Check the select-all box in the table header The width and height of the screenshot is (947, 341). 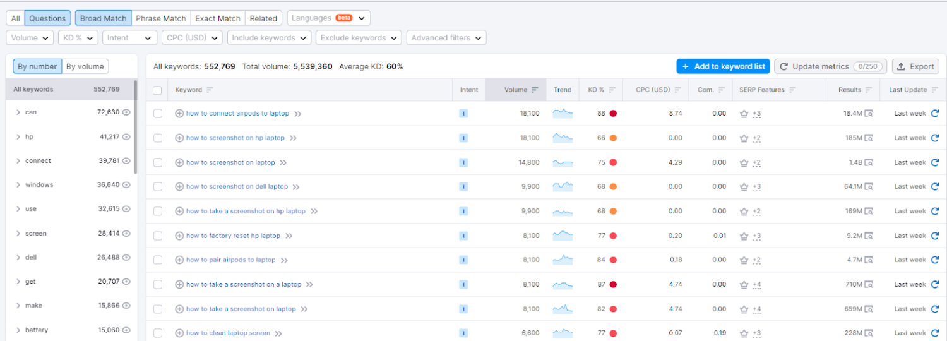(158, 90)
